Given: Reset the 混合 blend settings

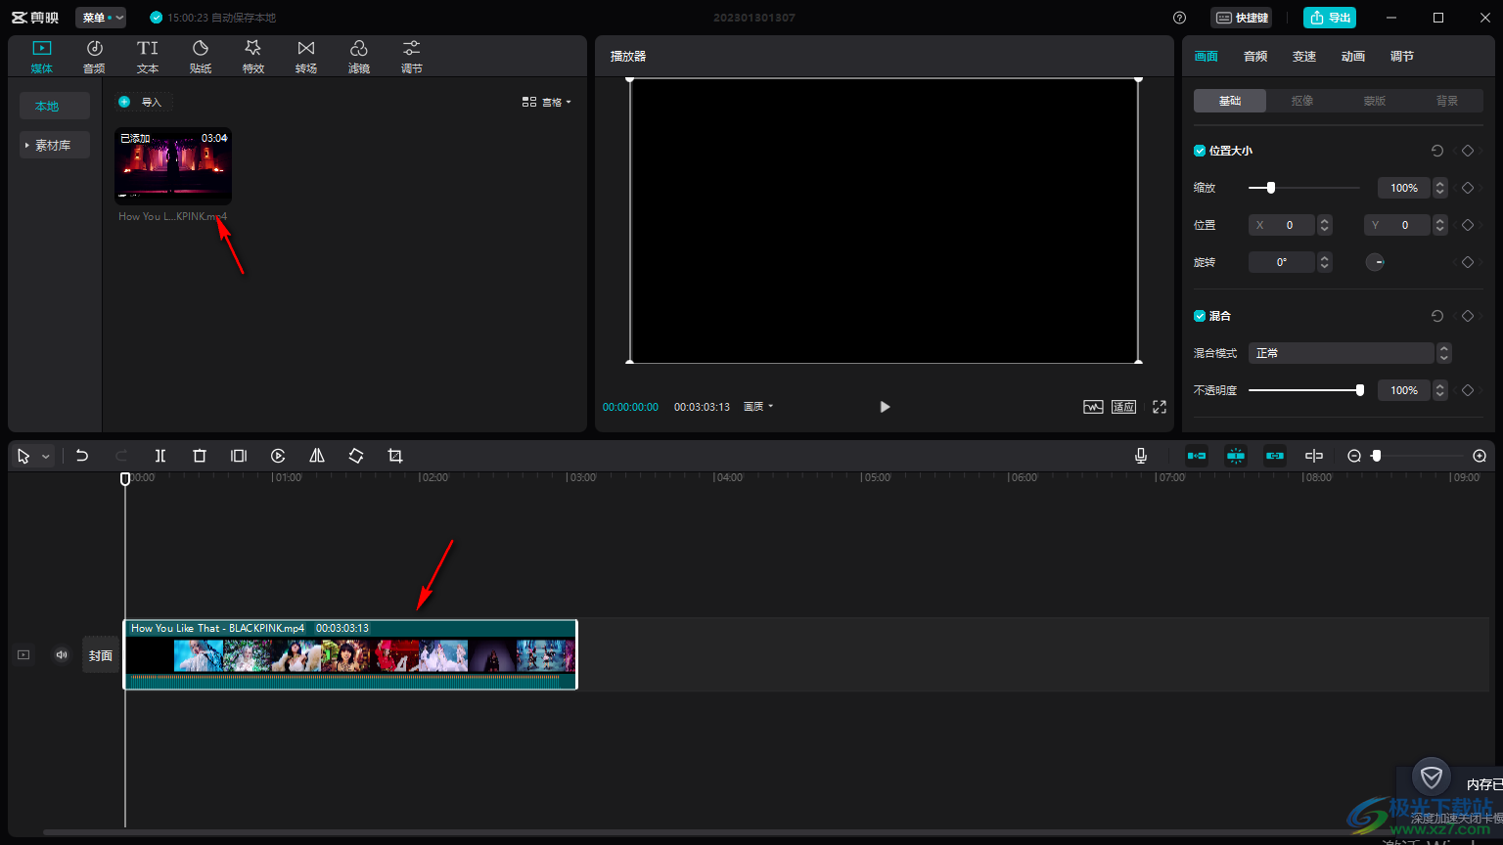Looking at the screenshot, I should 1436,316.
